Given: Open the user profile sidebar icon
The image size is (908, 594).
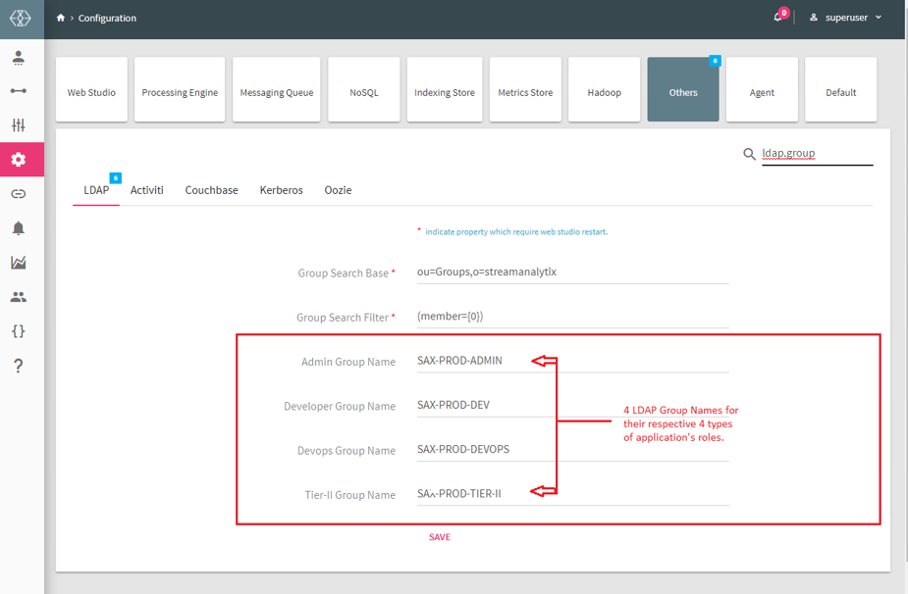Looking at the screenshot, I should (19, 58).
